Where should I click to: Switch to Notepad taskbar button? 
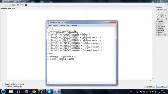(57, 92)
